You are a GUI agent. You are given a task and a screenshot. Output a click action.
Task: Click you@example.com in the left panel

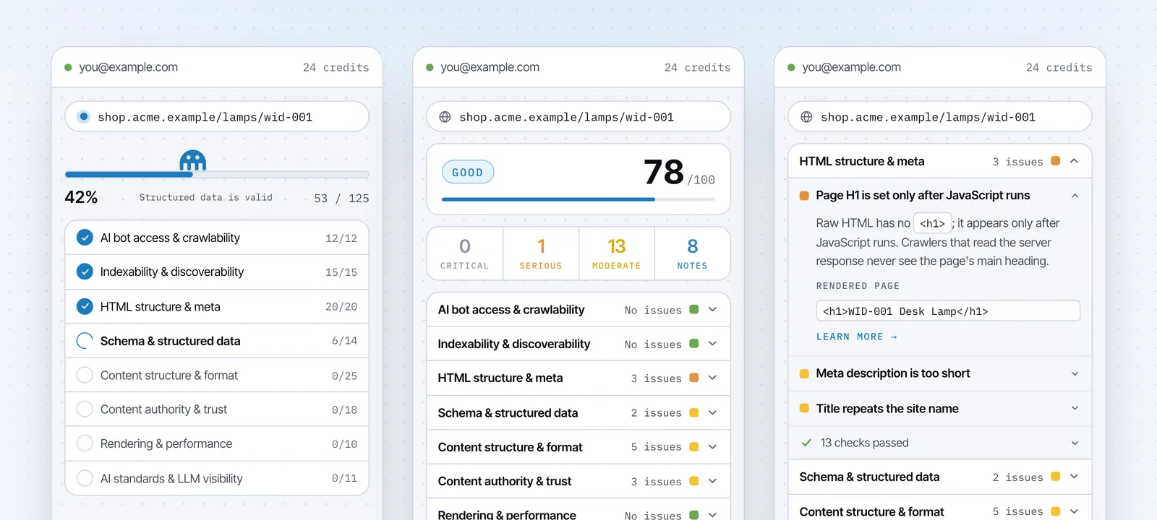[x=129, y=67]
